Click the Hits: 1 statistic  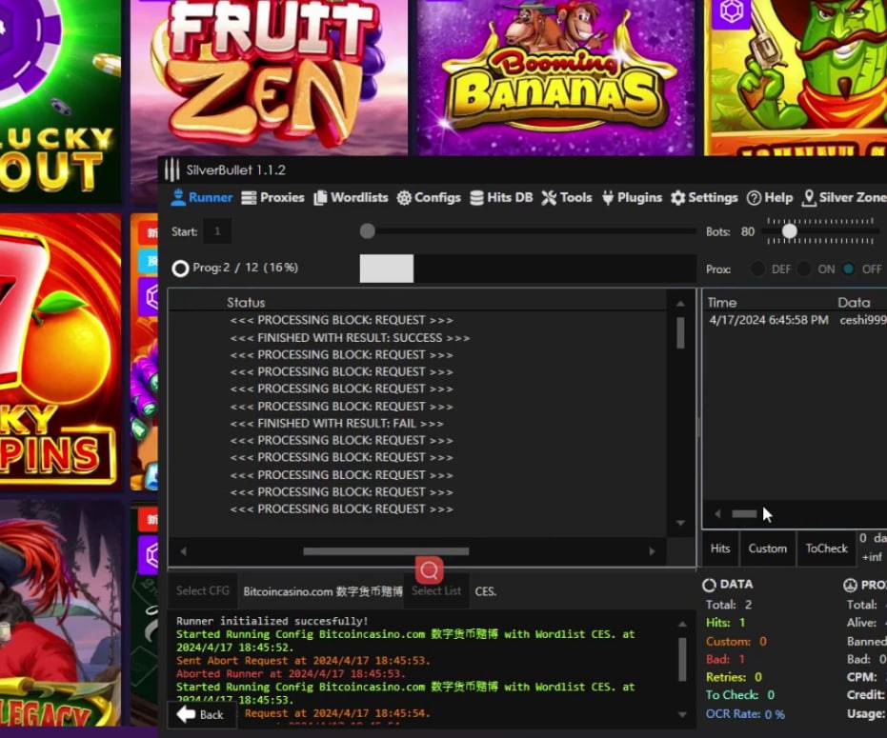pyautogui.click(x=725, y=623)
